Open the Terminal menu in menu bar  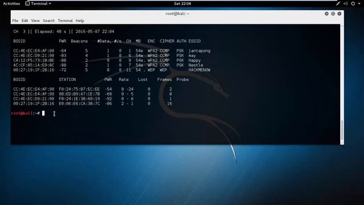(x=65, y=20)
